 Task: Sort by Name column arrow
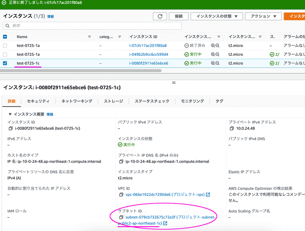pyautogui.click(x=90, y=37)
